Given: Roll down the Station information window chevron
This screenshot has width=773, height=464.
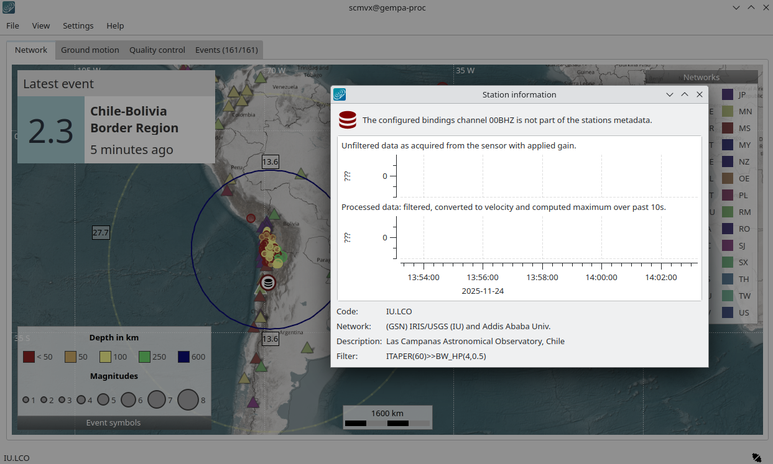Looking at the screenshot, I should 670,94.
